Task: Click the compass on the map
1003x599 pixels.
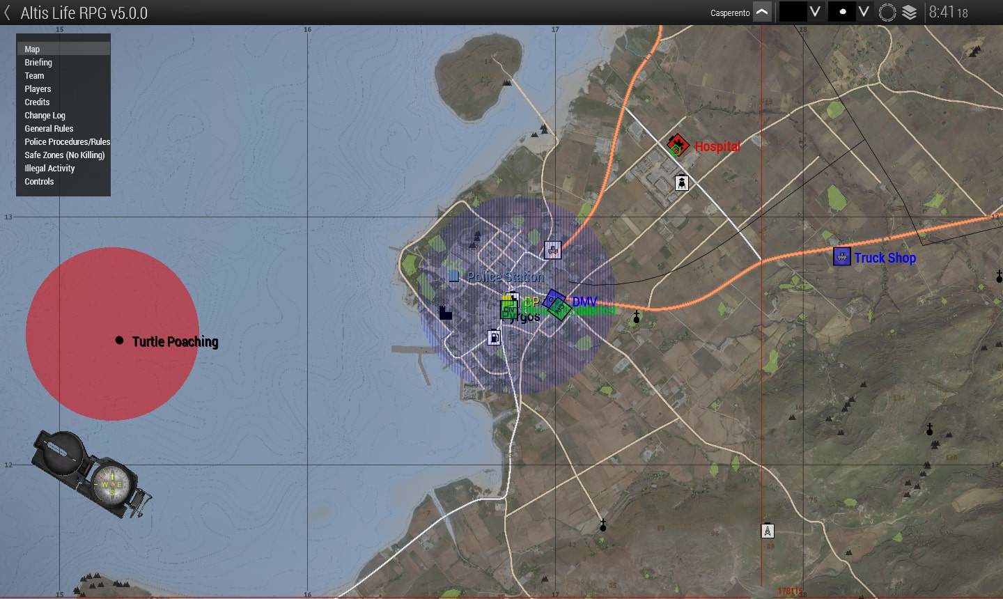Action: coord(91,474)
